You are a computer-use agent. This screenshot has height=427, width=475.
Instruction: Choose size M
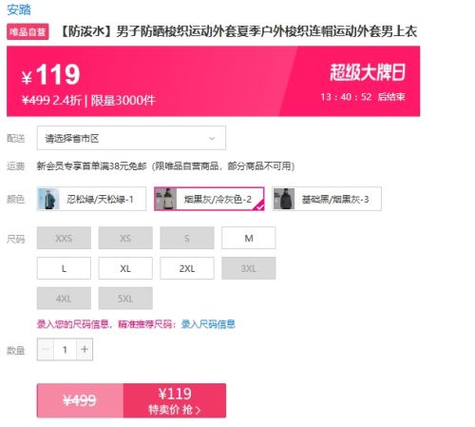tap(249, 238)
